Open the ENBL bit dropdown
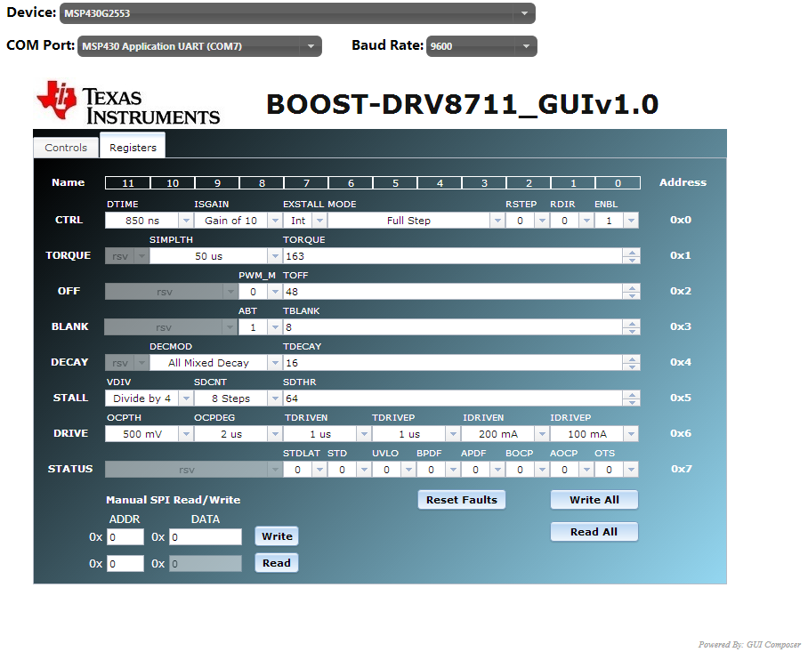This screenshot has width=808, height=652. (616, 221)
